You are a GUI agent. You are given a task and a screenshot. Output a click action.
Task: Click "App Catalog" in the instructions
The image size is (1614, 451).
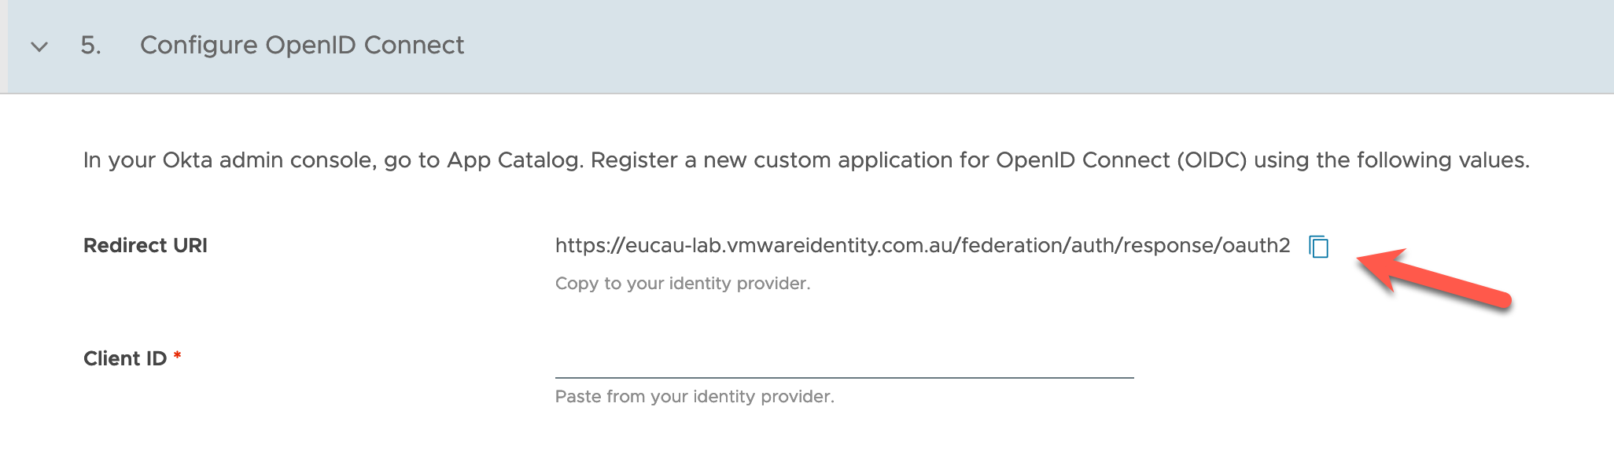coord(514,160)
